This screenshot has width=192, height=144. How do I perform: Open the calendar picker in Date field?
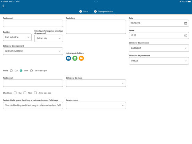[186, 23]
